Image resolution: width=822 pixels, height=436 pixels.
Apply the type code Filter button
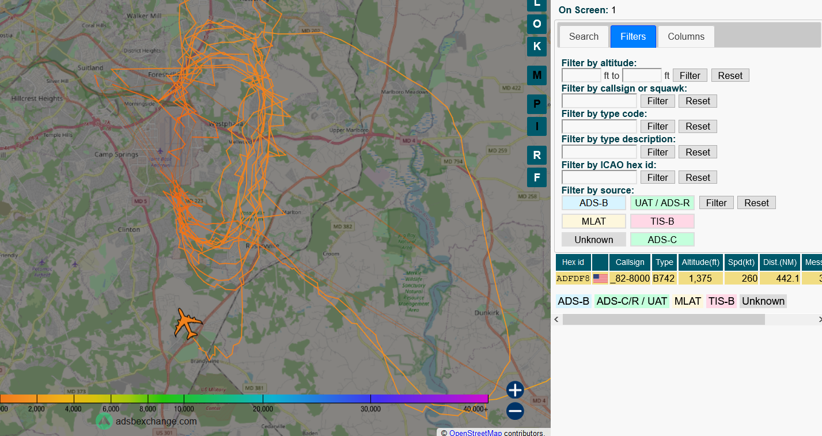(x=657, y=126)
